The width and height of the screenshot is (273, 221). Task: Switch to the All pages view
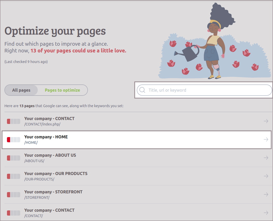pos(21,90)
